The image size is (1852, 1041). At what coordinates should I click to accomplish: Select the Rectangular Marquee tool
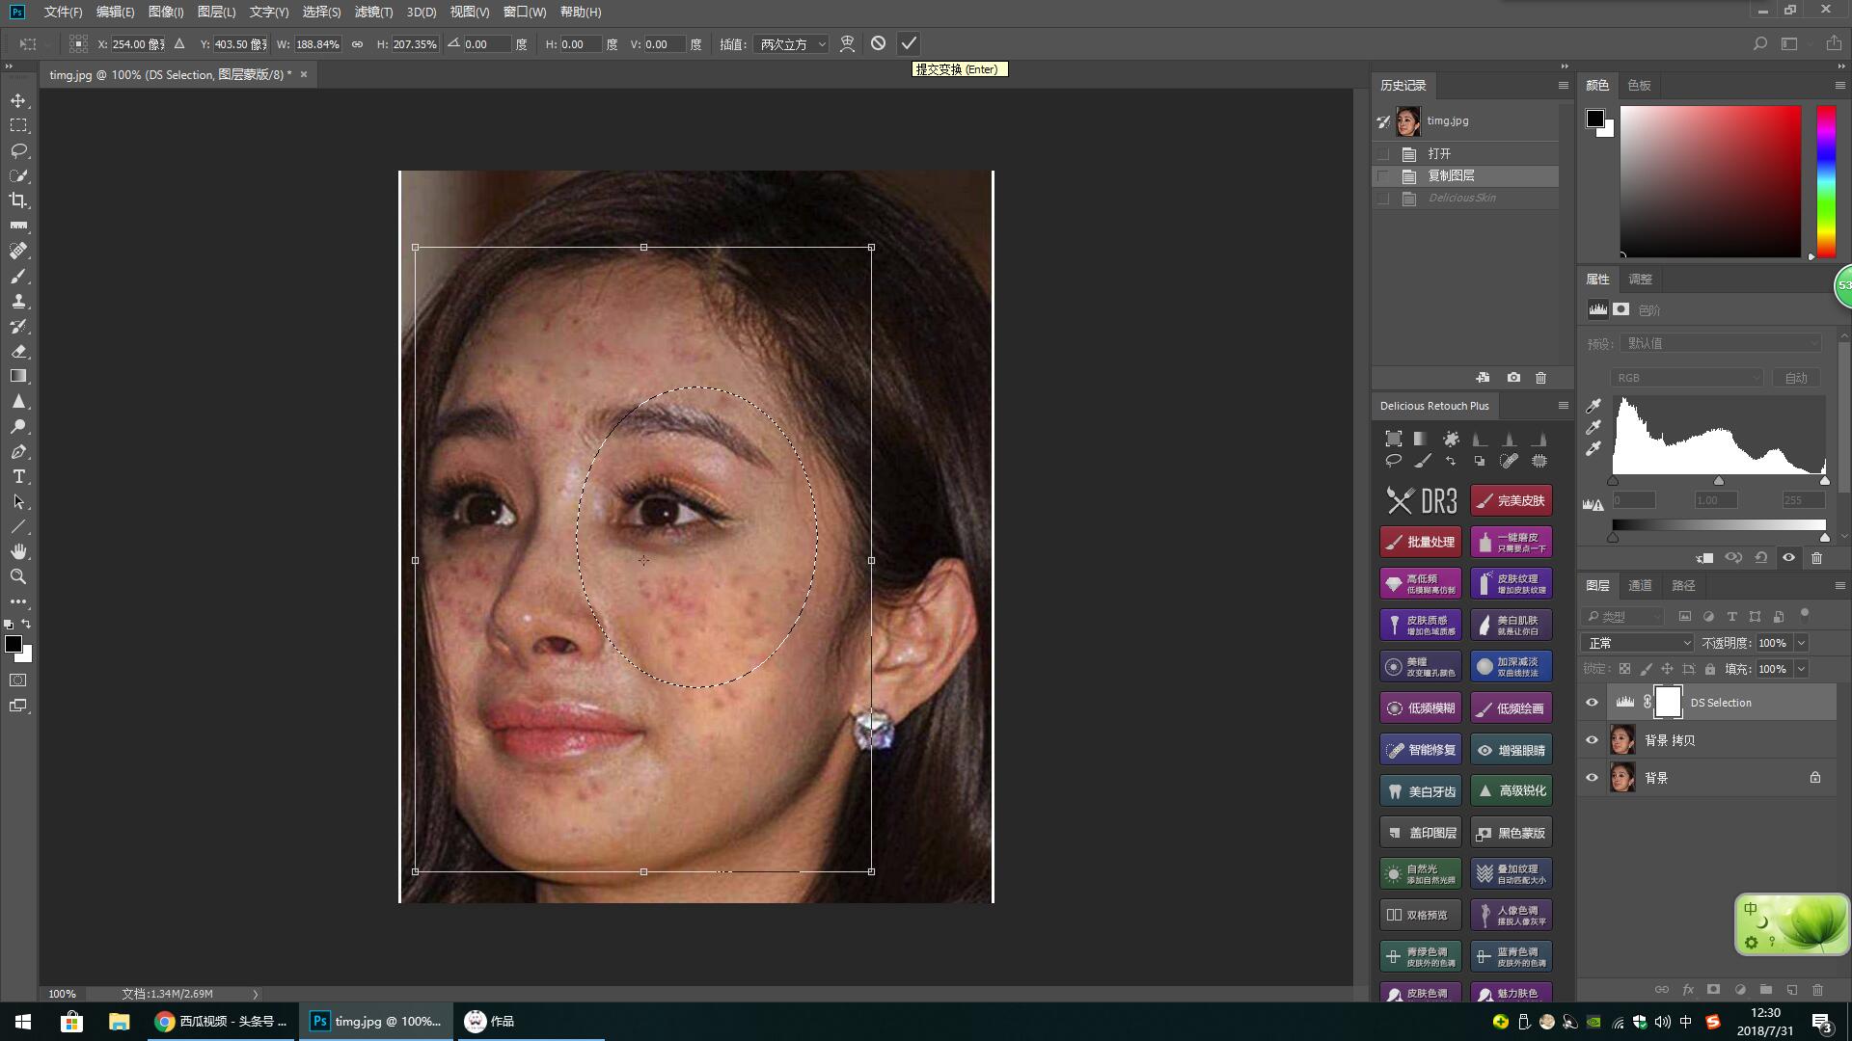coord(18,125)
